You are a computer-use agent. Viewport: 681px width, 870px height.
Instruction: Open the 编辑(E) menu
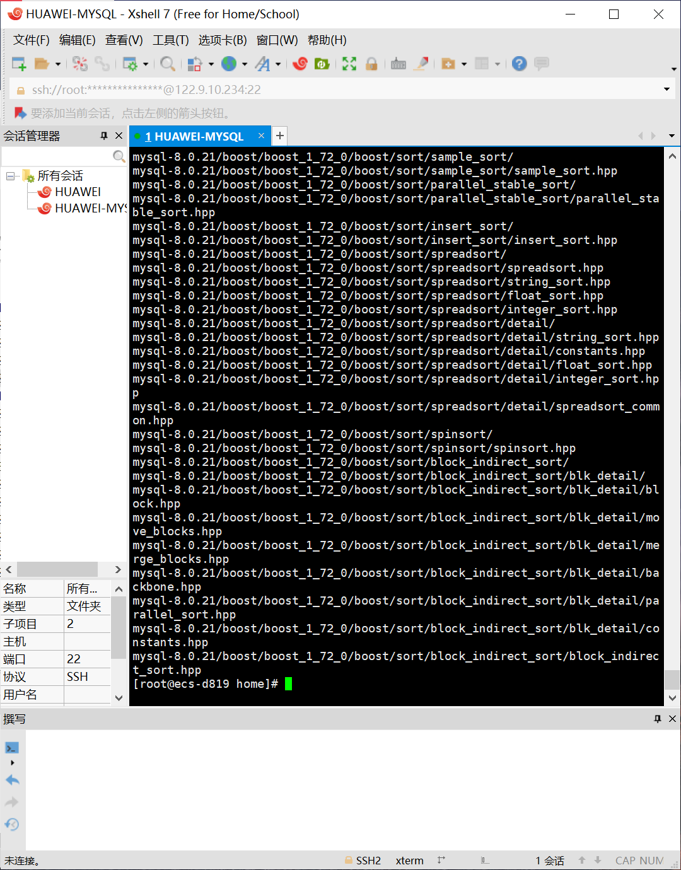77,40
